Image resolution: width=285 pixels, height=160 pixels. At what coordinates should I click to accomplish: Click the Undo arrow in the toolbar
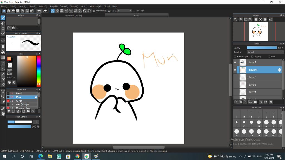39,11
